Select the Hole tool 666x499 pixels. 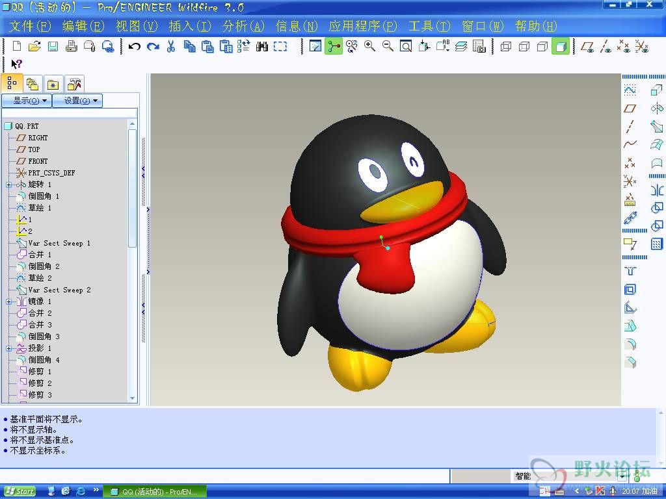click(x=630, y=271)
